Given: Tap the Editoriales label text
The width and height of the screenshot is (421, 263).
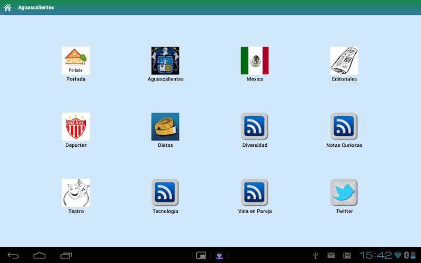Looking at the screenshot, I should click(x=344, y=79).
